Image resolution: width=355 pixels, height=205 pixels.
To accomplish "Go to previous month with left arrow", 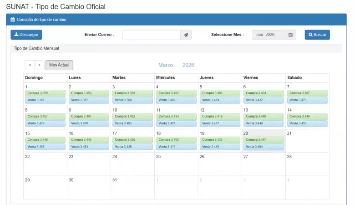I will pos(30,65).
